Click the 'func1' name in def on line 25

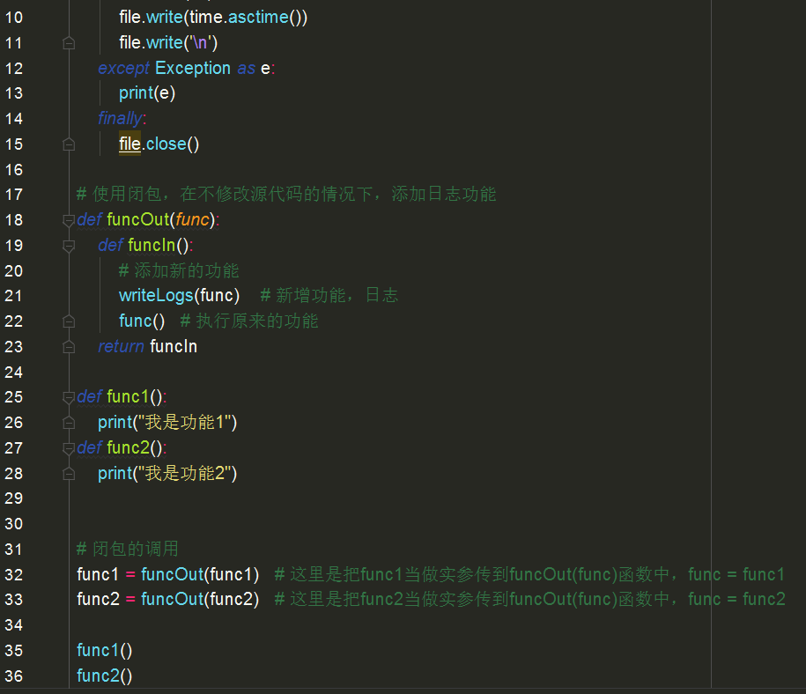coord(128,397)
